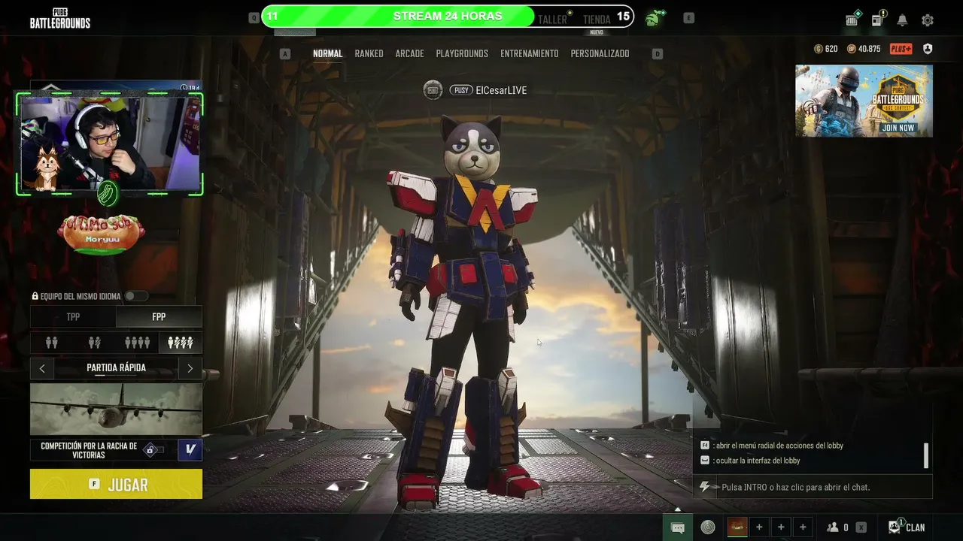Open the profile shield icon
The height and width of the screenshot is (541, 963).
(x=928, y=49)
